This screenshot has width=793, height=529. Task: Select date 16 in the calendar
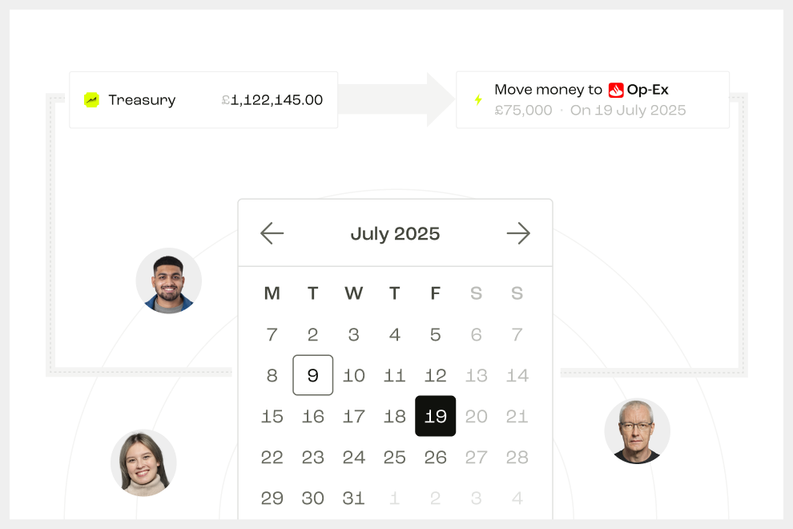pyautogui.click(x=313, y=416)
